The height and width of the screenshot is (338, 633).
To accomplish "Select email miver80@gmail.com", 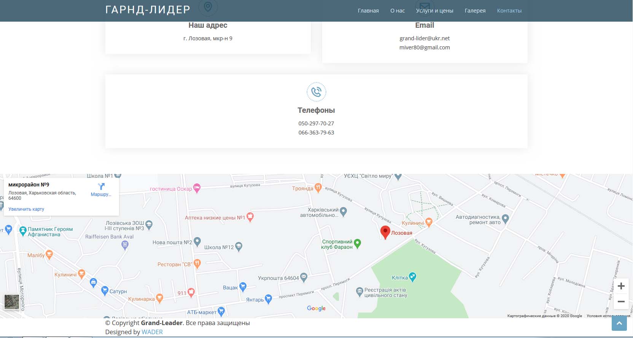I will [425, 47].
